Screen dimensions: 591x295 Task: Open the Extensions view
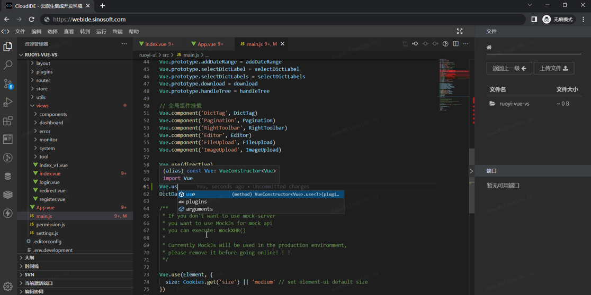pos(8,121)
